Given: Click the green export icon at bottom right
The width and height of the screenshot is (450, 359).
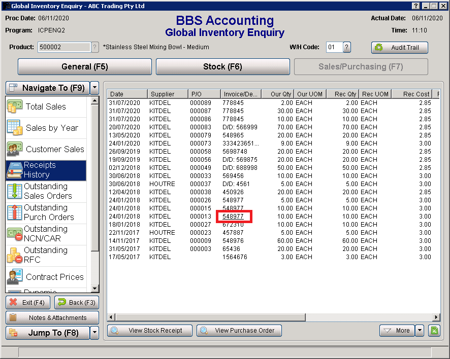Looking at the screenshot, I should (434, 331).
